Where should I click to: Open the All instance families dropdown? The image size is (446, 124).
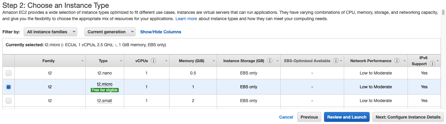tap(50, 32)
